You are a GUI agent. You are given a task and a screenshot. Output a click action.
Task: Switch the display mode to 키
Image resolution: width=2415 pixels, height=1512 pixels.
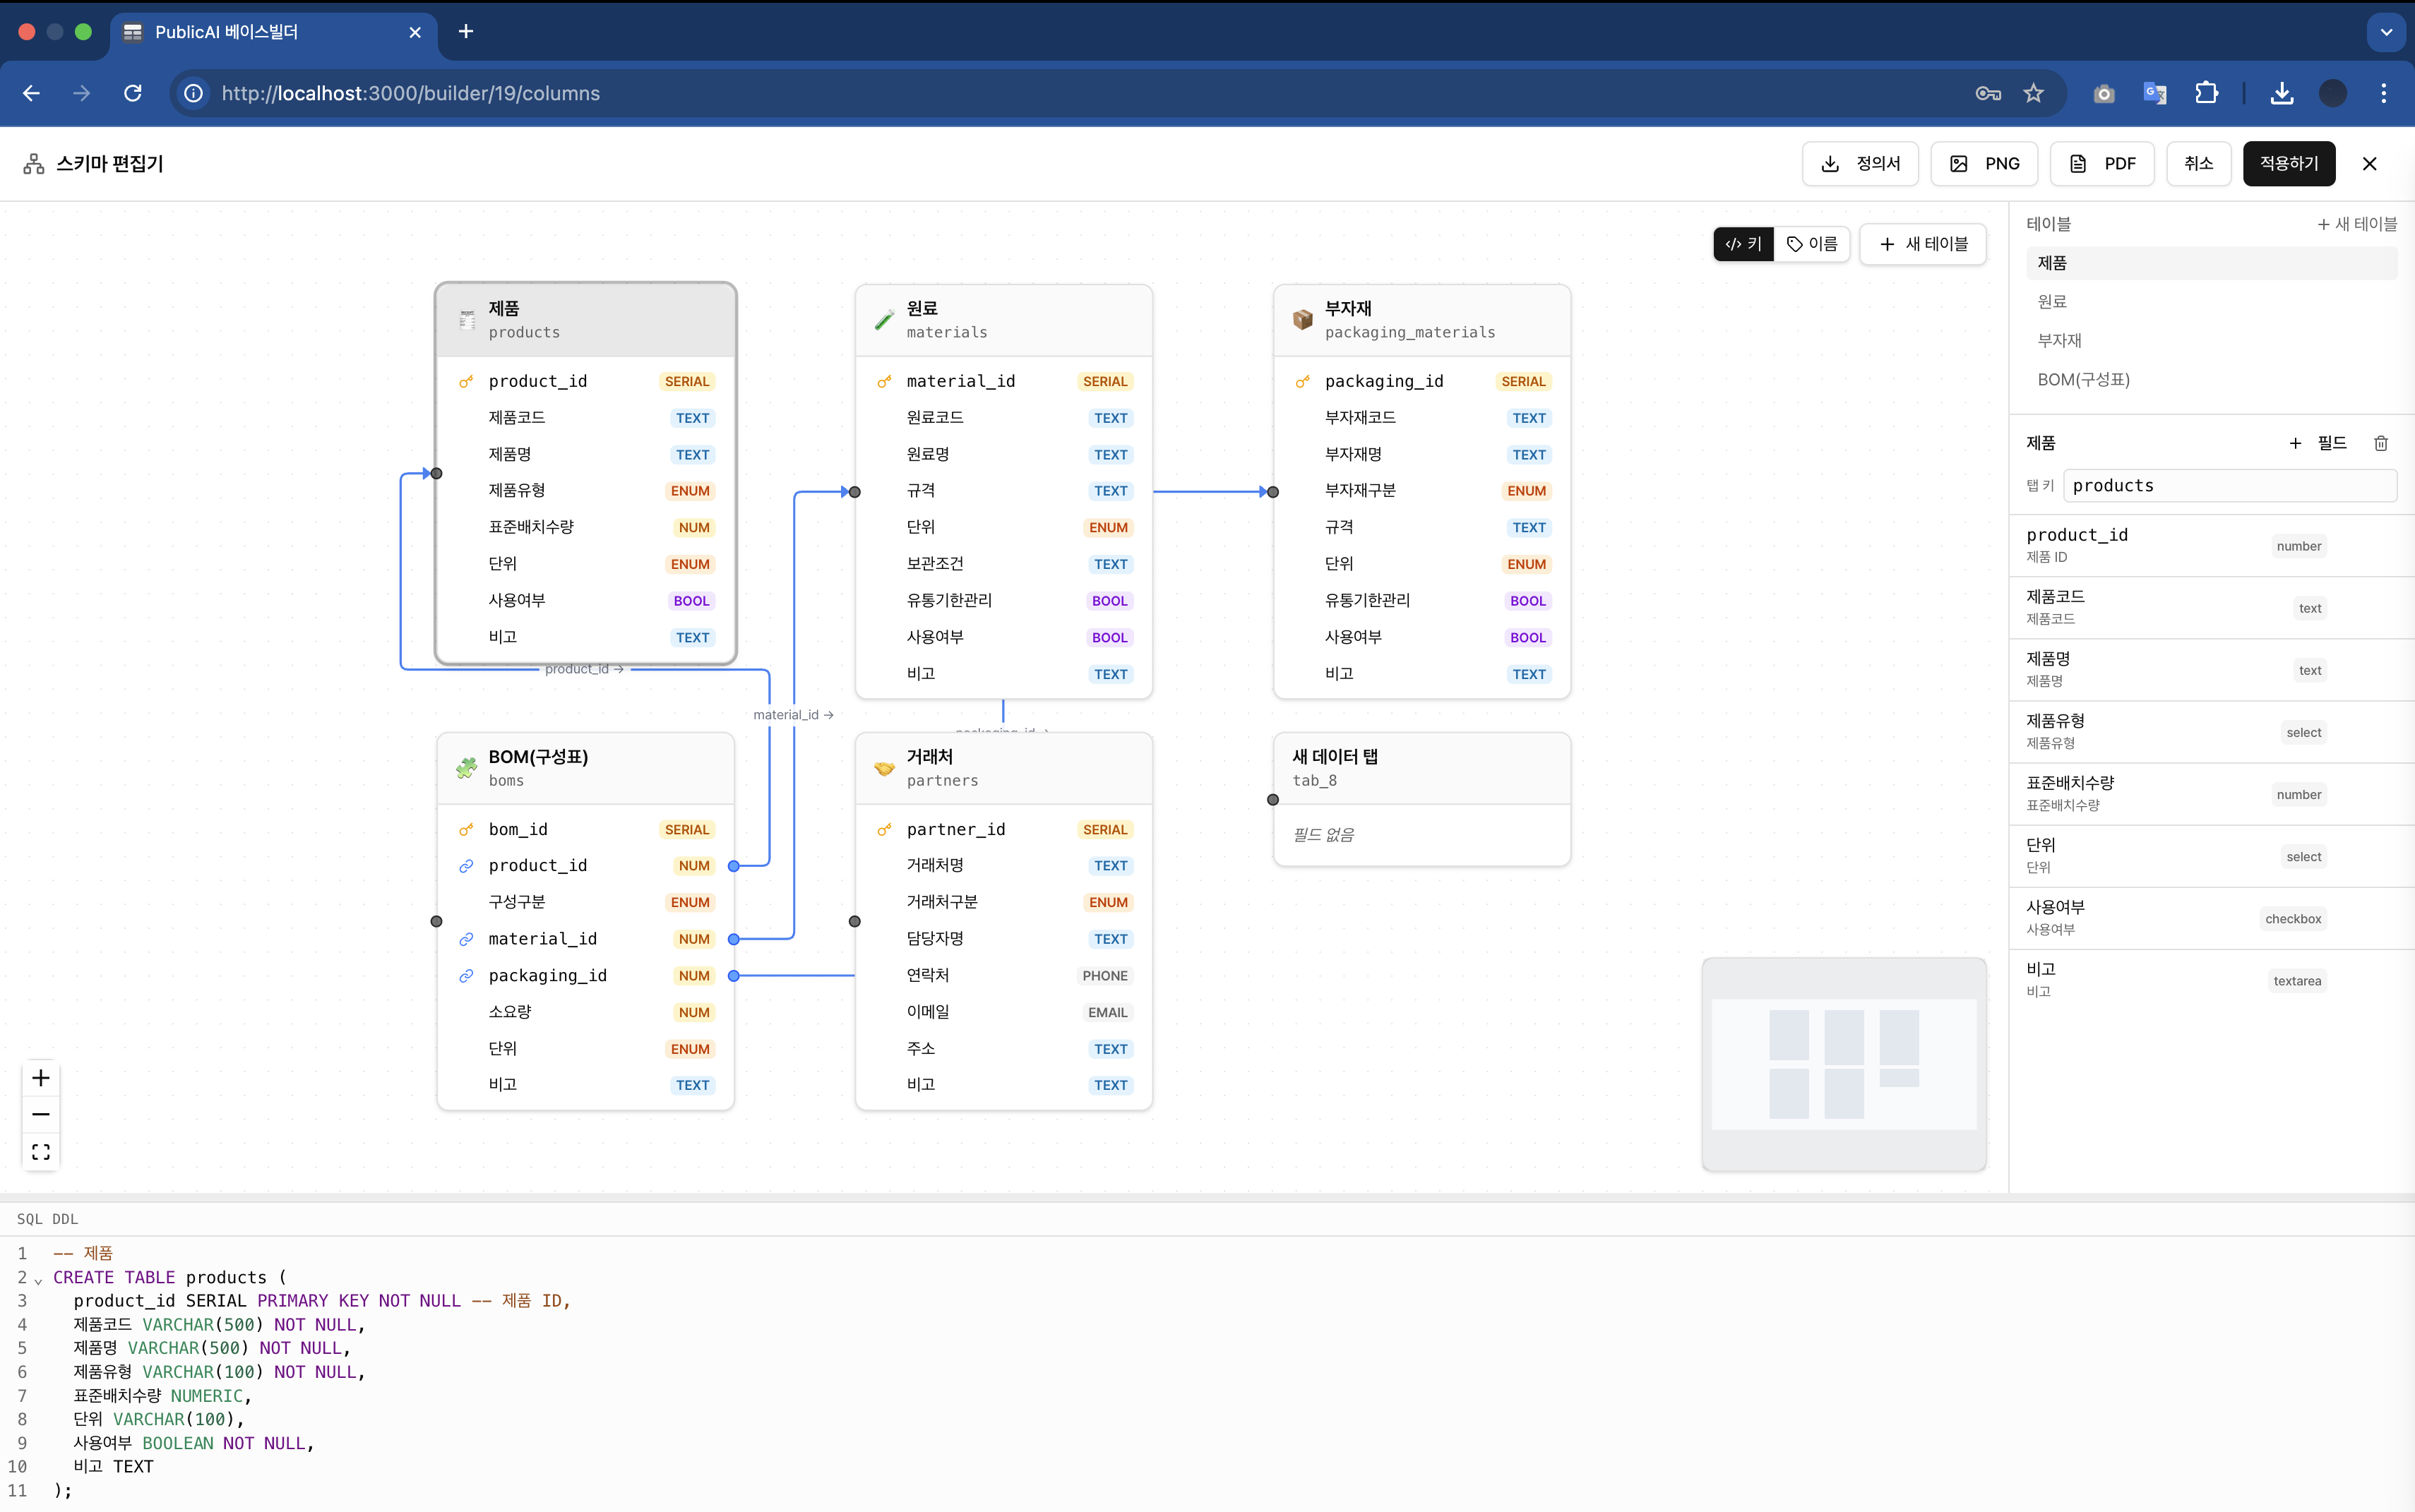coord(1743,244)
